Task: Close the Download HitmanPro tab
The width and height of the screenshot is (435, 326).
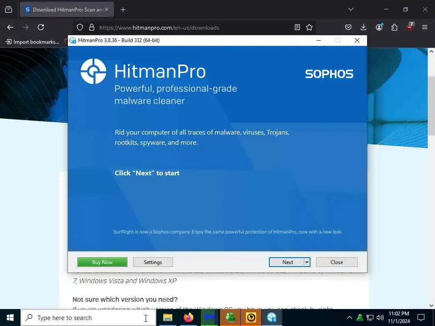Action: tap(107, 9)
